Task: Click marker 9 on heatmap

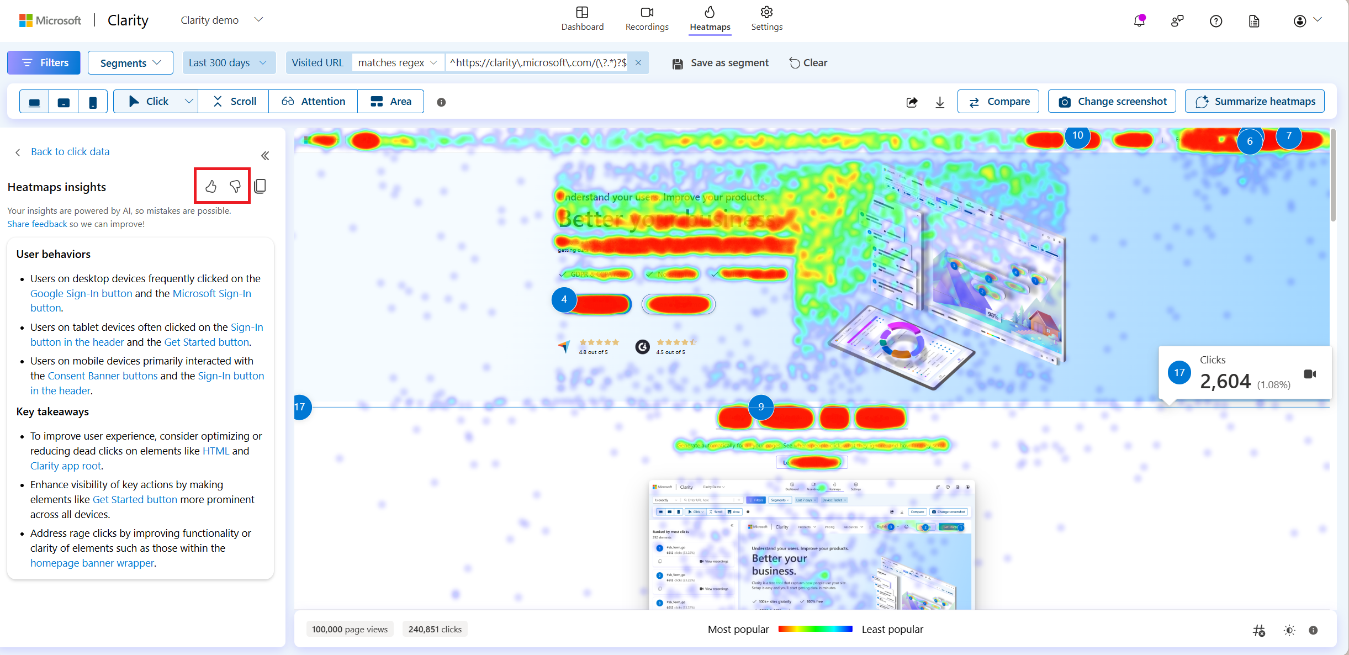Action: click(x=761, y=407)
